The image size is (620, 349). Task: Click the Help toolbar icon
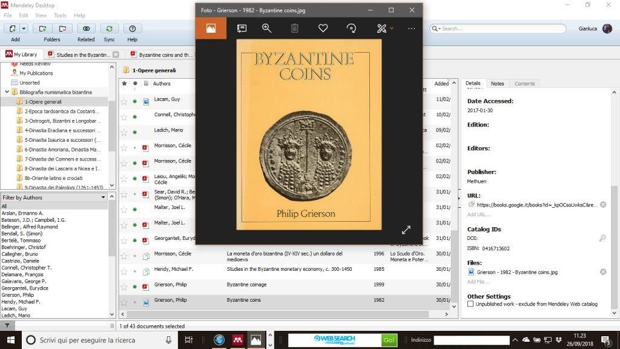133,28
